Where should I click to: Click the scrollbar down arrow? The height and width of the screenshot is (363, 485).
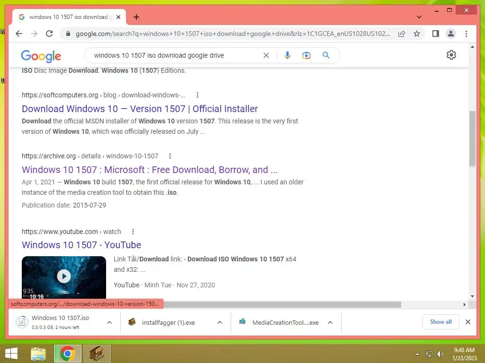point(472,296)
